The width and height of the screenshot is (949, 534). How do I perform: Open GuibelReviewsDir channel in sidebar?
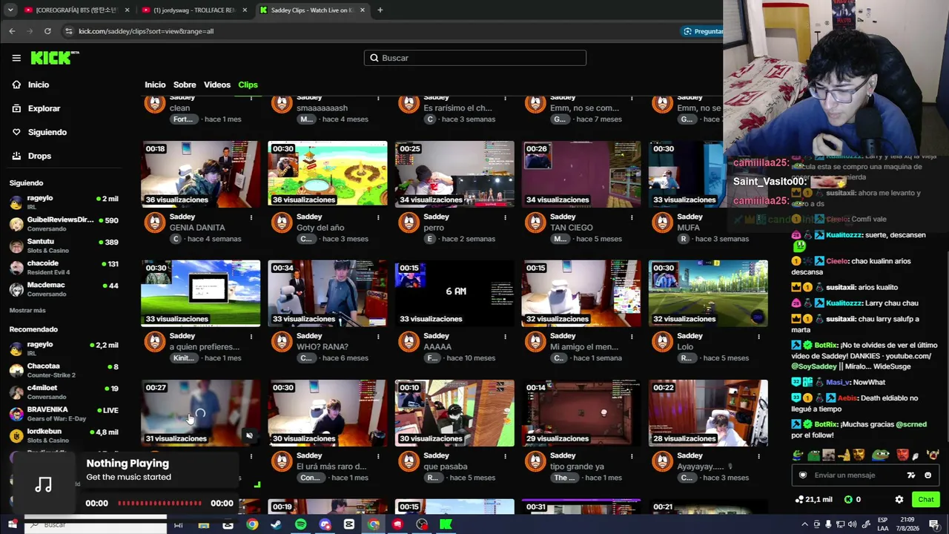click(x=64, y=224)
